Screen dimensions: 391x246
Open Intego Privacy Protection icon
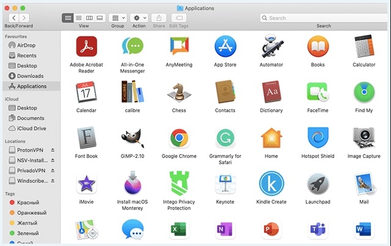tap(179, 184)
